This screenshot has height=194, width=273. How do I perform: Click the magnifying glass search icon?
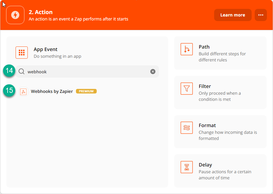pos(22,71)
